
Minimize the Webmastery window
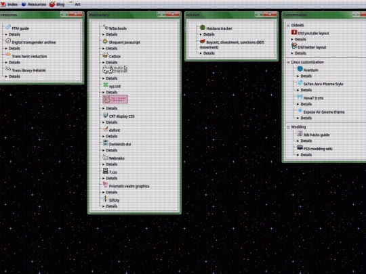(x=161, y=14)
